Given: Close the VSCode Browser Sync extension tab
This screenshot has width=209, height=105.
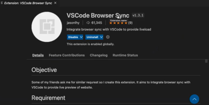Looking at the screenshot, I should point(55,3).
